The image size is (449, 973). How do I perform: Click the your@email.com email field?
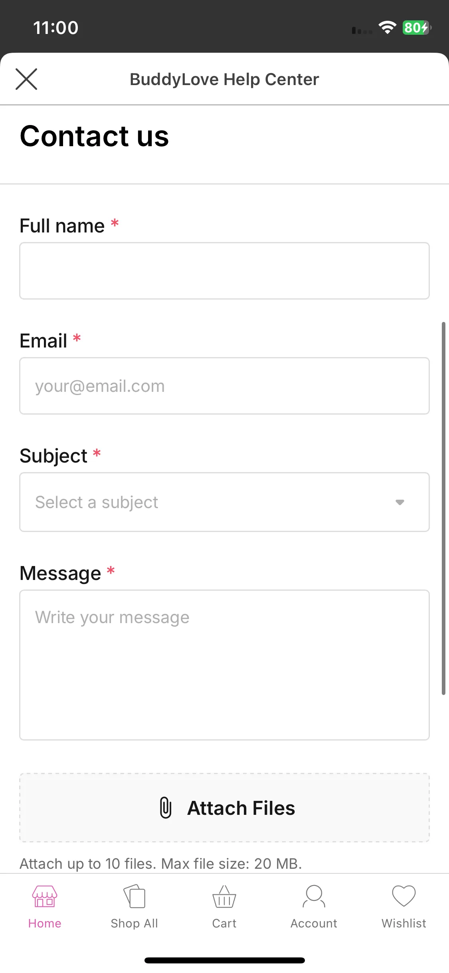pos(224,386)
